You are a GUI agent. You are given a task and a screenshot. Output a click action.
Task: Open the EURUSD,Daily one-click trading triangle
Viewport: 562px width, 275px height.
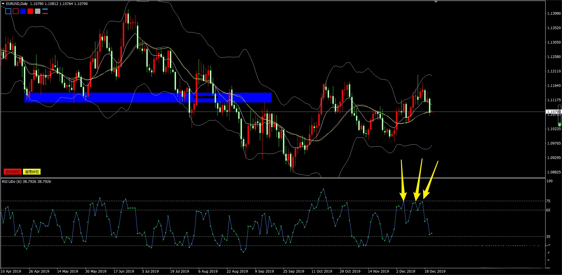click(x=3, y=4)
